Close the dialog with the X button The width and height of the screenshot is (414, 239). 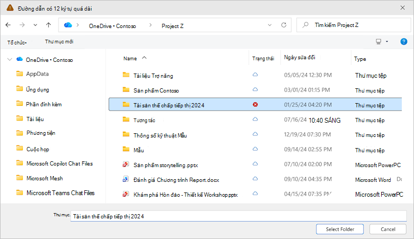click(x=402, y=8)
